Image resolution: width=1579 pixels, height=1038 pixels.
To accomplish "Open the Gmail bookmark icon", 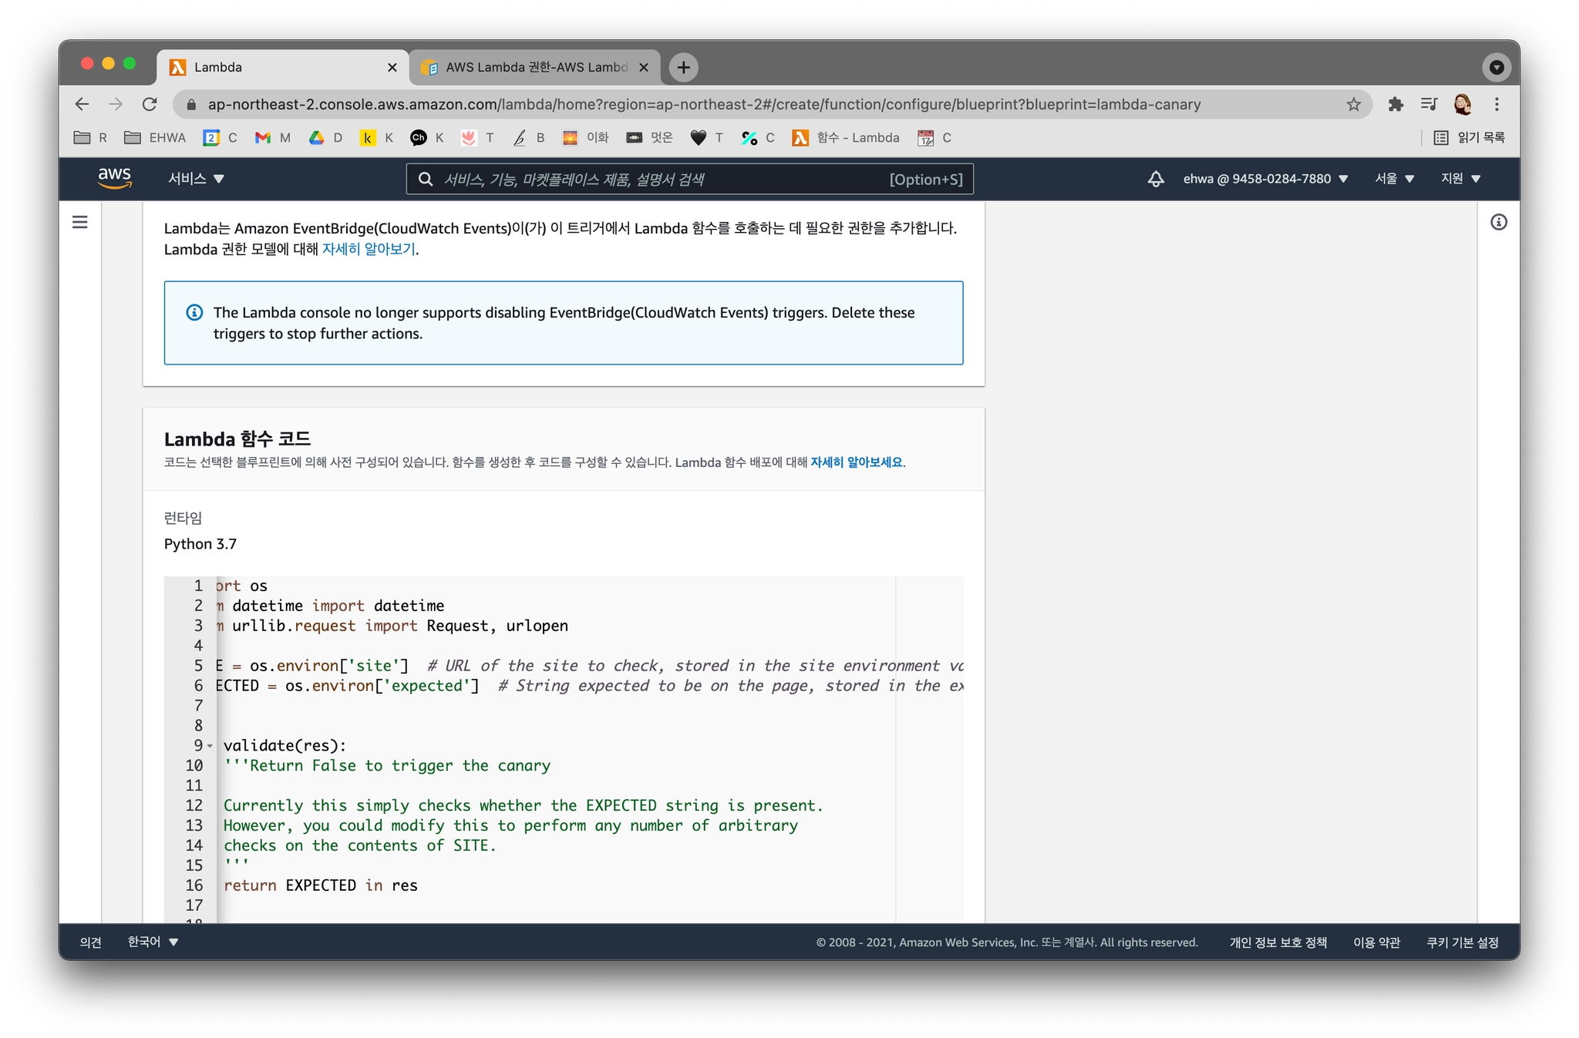I will tap(263, 138).
